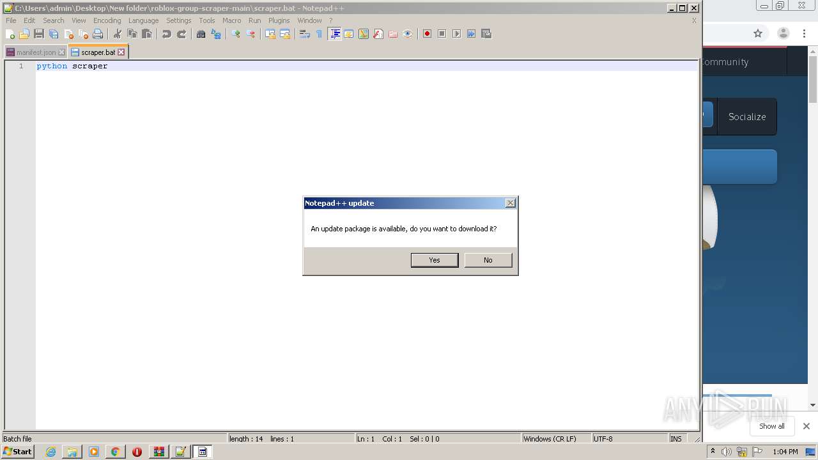Open the Function List panel icon
The width and height of the screenshot is (818, 460).
[x=378, y=34]
